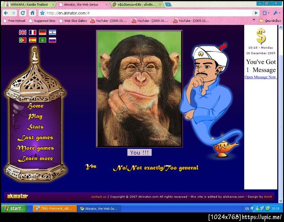This screenshot has height=222, width=284.
Task: Open the browser home page icon
Action: [x=32, y=13]
